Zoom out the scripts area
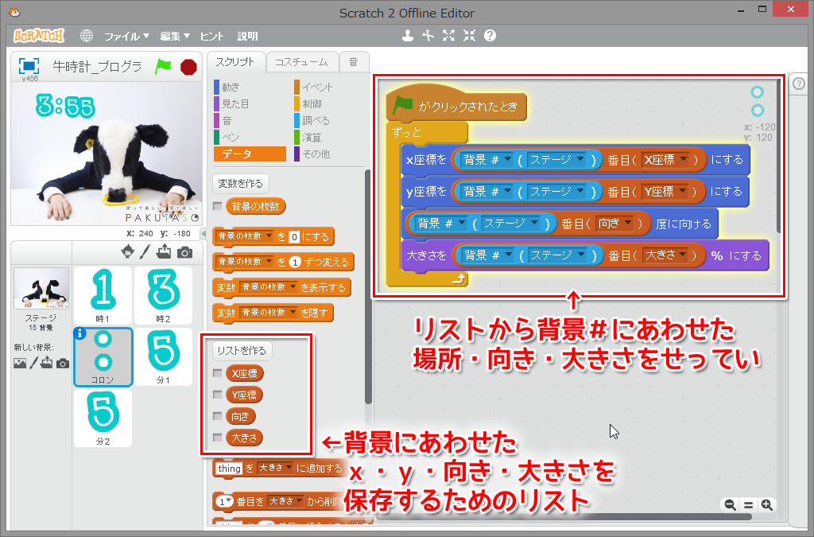 click(x=730, y=505)
